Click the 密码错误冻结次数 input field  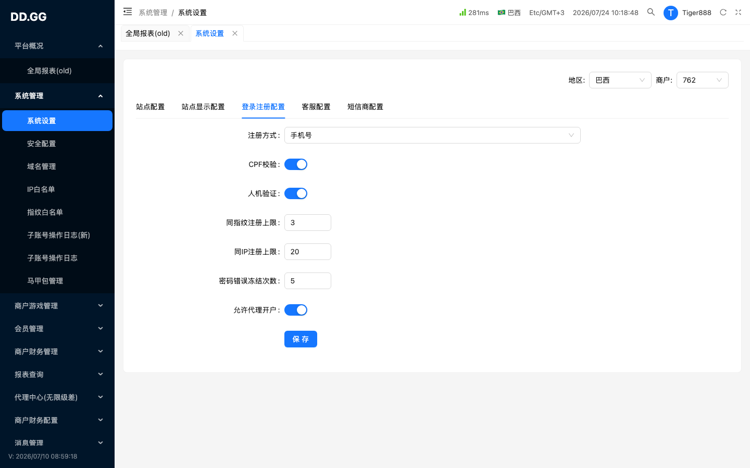coord(308,281)
